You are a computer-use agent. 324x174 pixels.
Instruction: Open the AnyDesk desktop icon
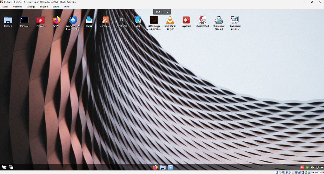coord(186,20)
